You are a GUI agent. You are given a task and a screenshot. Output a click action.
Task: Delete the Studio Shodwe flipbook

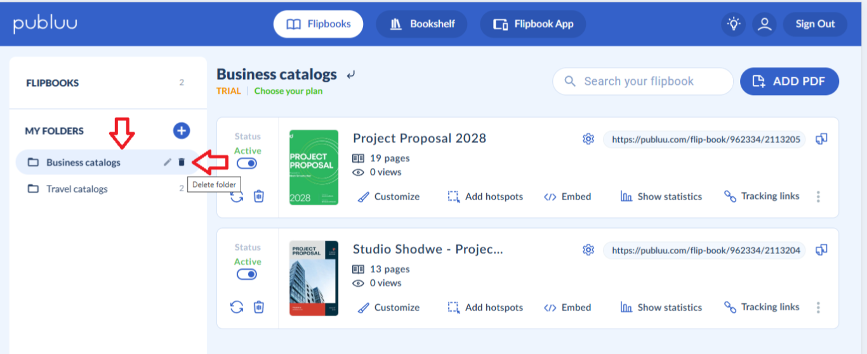coord(259,307)
